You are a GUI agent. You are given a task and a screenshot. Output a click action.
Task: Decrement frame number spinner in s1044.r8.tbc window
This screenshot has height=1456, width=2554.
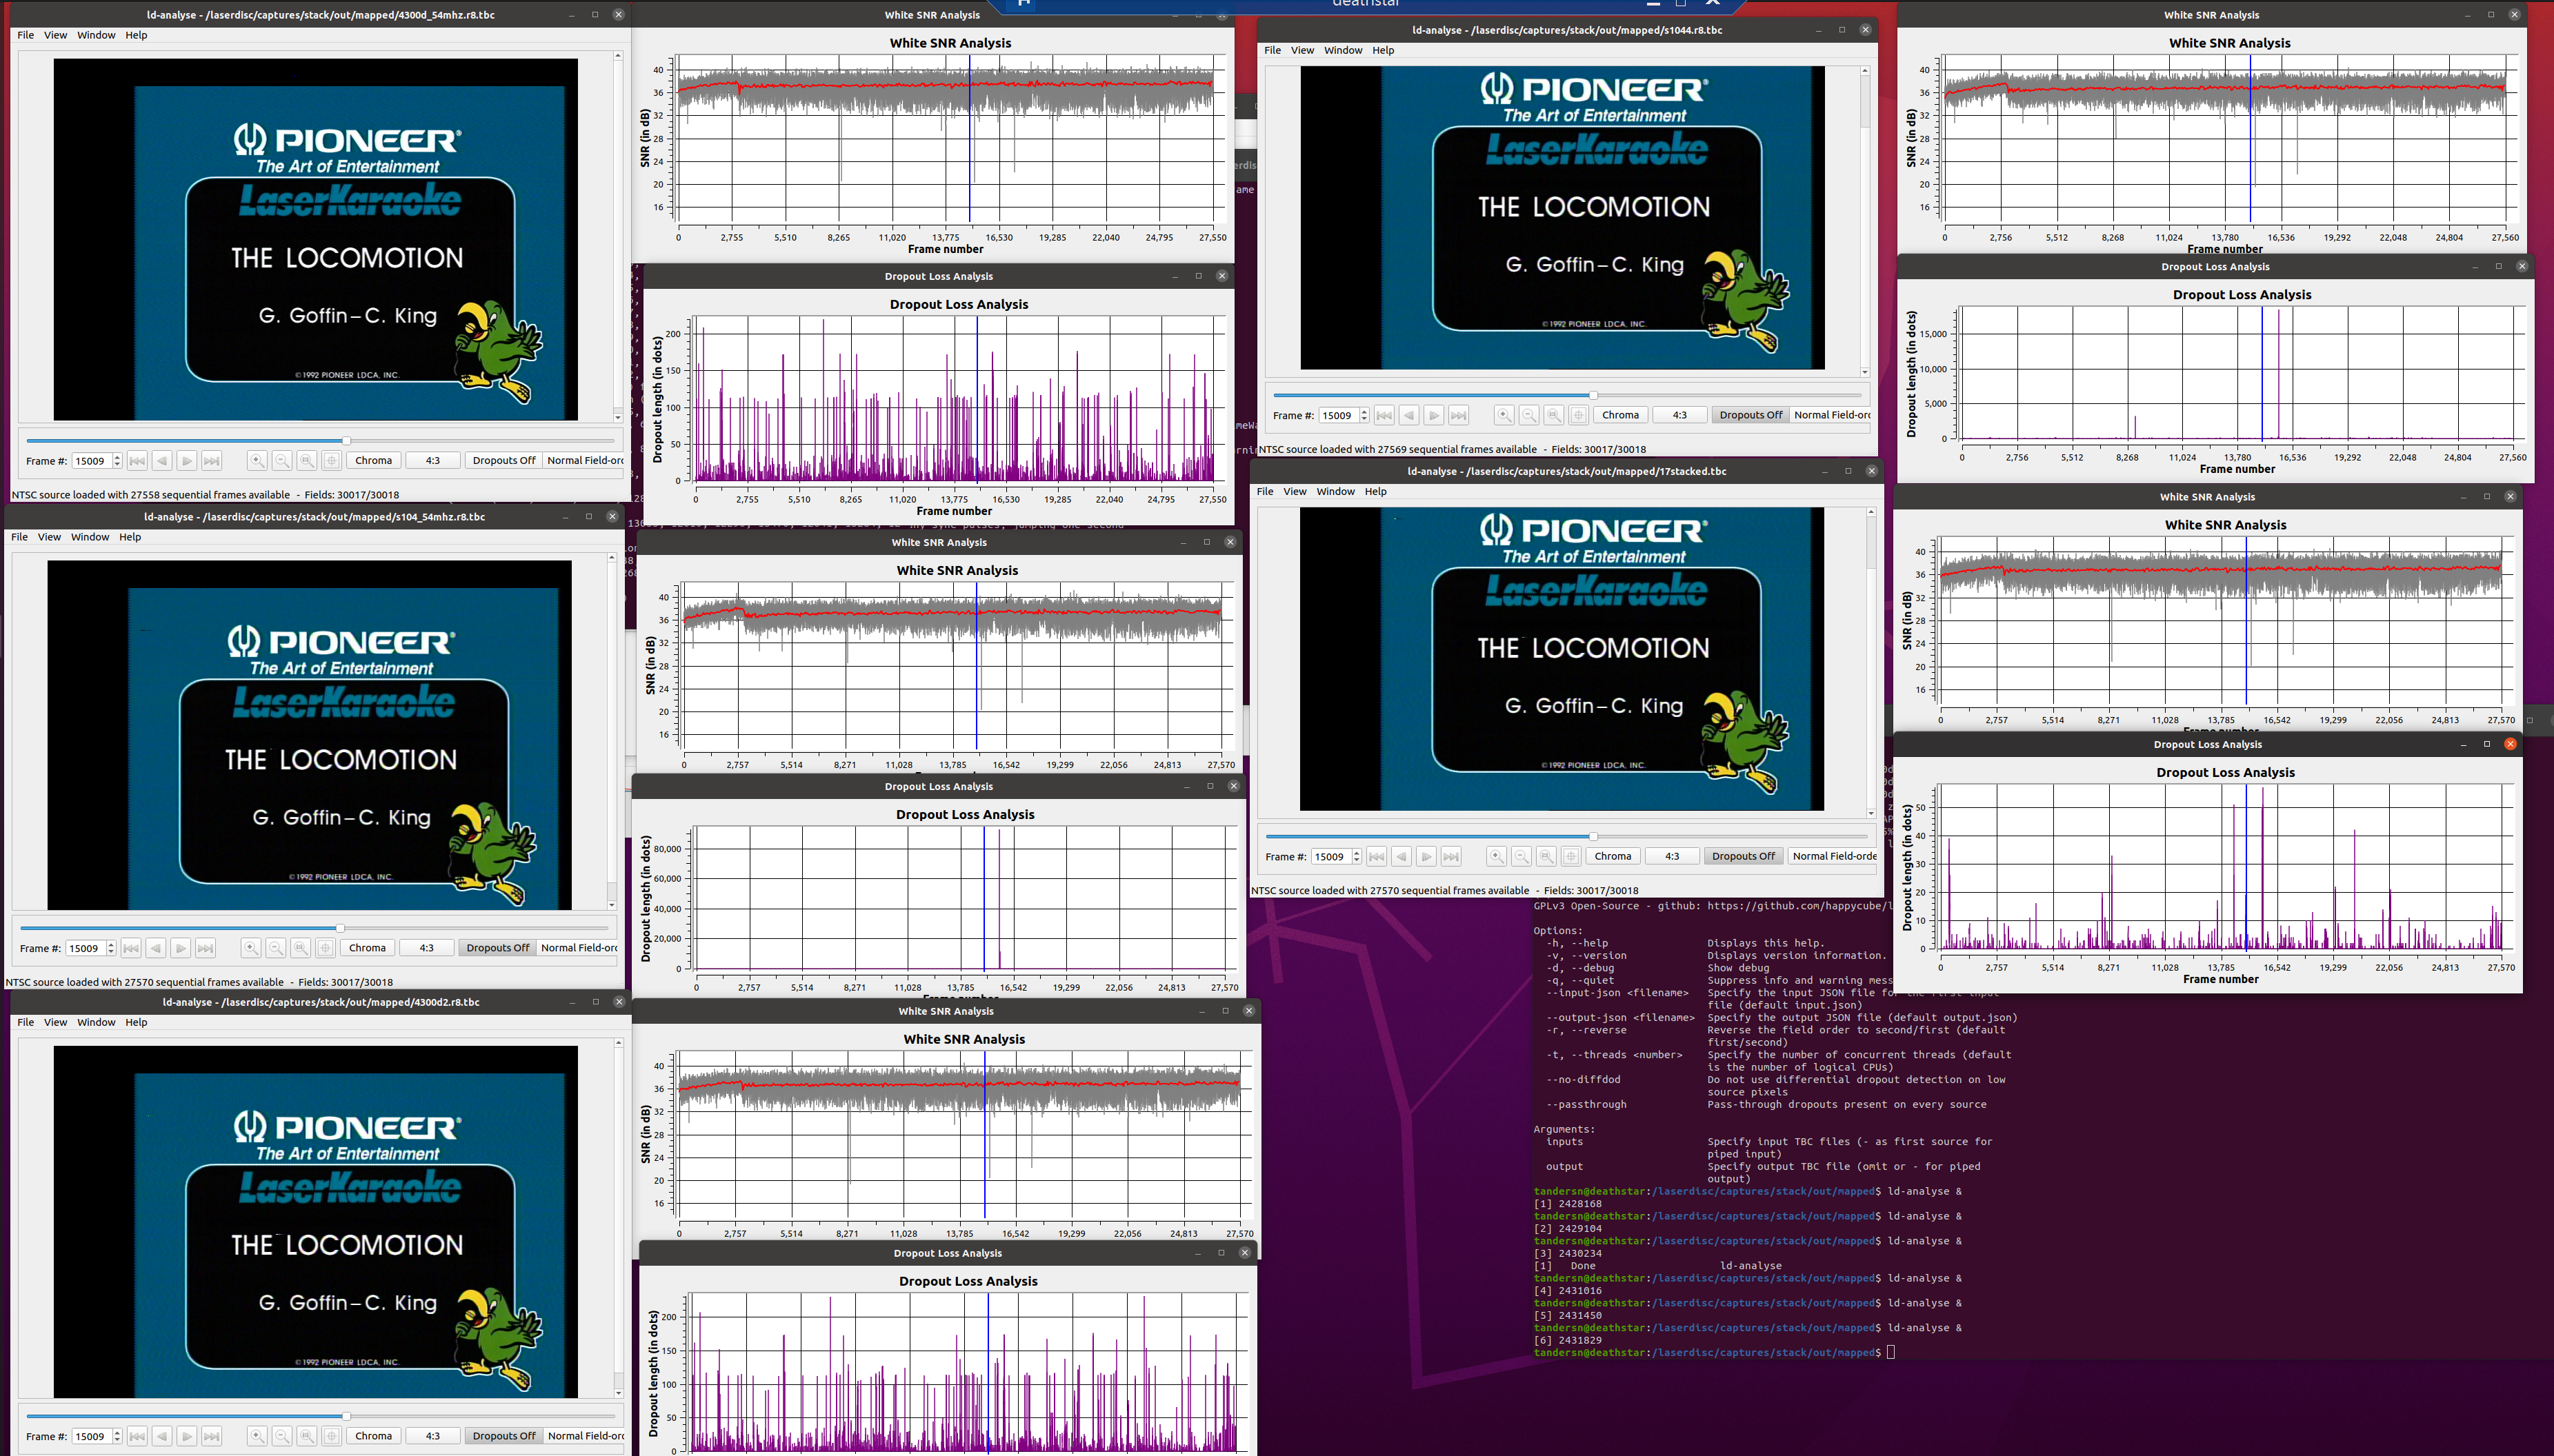[x=1364, y=419]
